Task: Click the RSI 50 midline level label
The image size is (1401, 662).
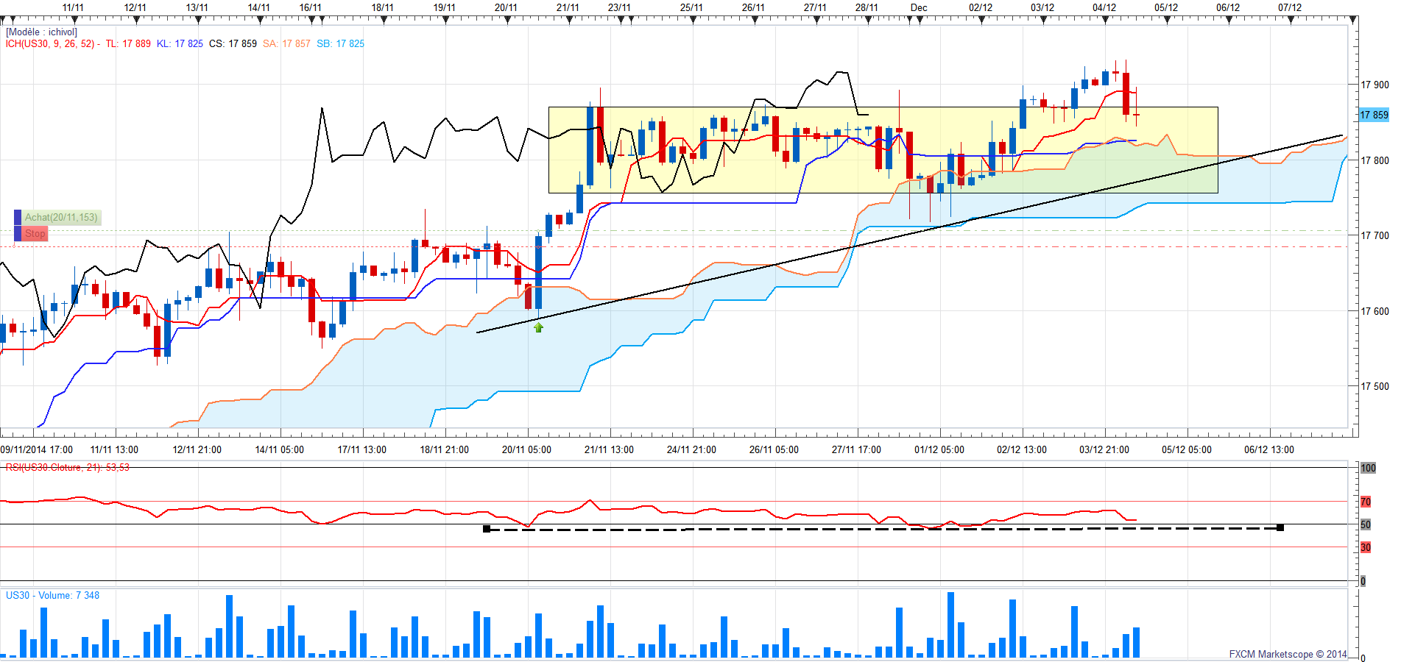Action: click(1366, 524)
